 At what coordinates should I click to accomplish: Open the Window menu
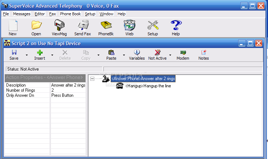click(x=106, y=14)
